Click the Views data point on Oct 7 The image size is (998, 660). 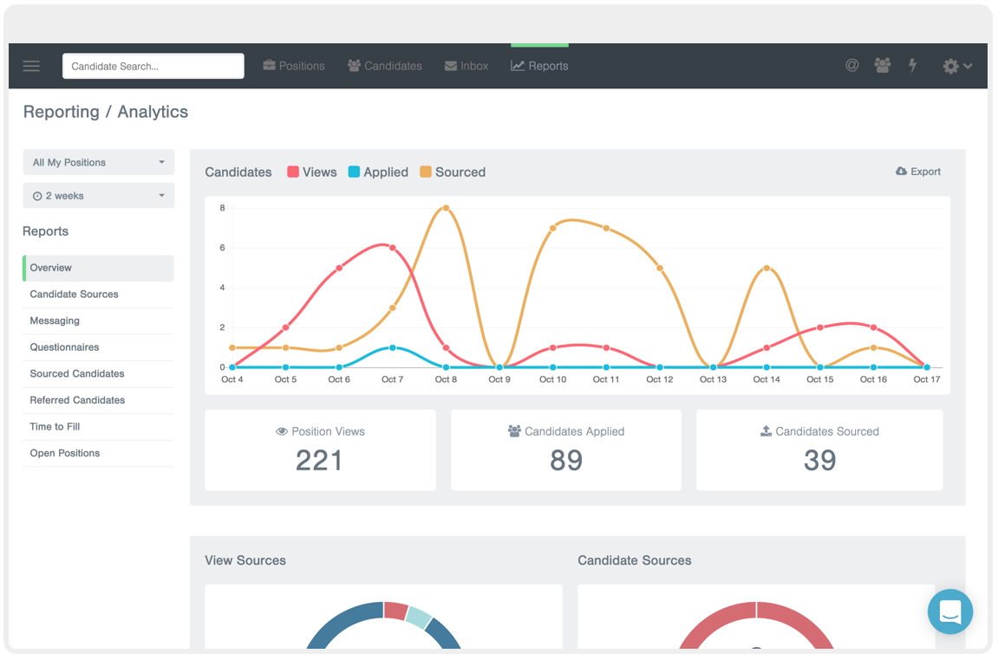[393, 248]
